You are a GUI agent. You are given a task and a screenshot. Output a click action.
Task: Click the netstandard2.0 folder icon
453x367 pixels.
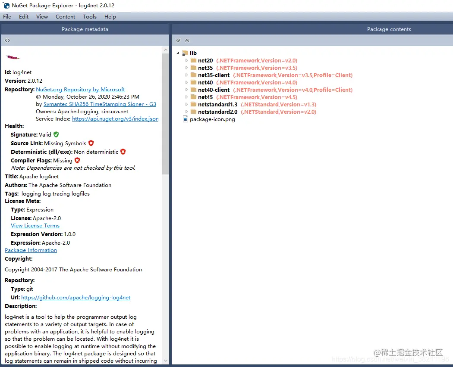(x=194, y=112)
